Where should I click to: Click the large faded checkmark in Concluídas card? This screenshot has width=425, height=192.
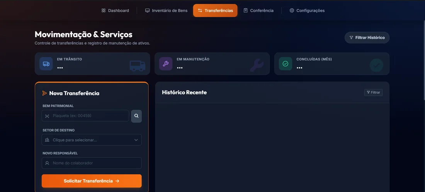click(376, 65)
